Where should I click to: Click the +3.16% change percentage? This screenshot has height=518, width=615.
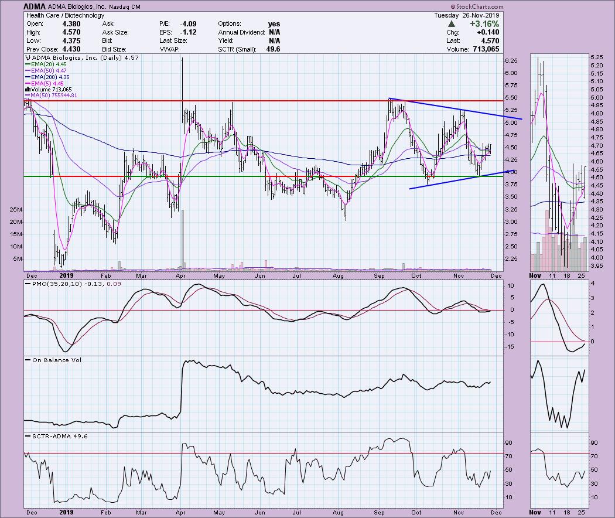[484, 24]
